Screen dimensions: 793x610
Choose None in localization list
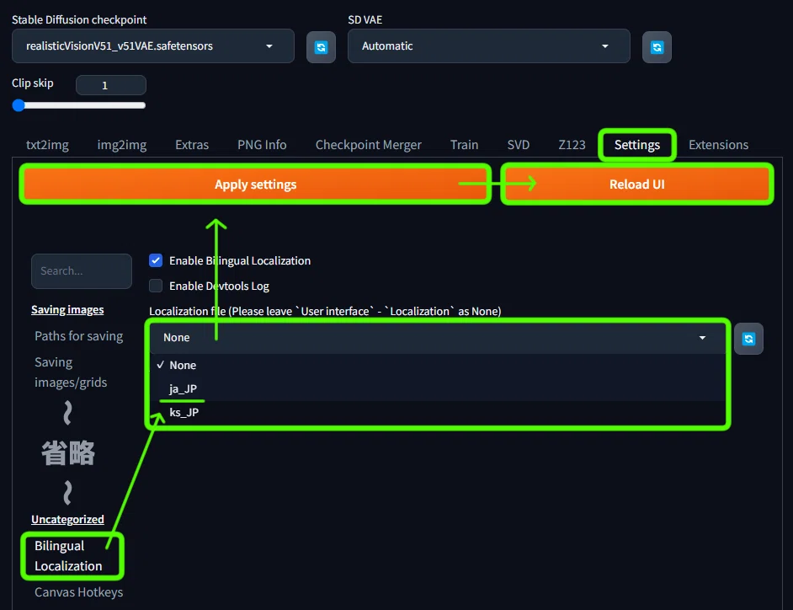tap(438, 365)
